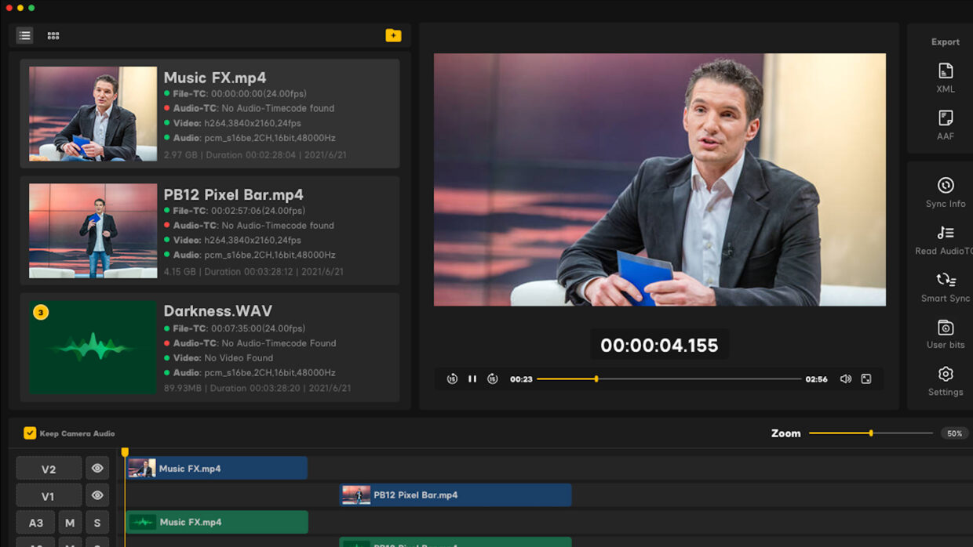Click Audio format line of Darkness.WAV
Image resolution: width=973 pixels, height=547 pixels.
tap(250, 373)
